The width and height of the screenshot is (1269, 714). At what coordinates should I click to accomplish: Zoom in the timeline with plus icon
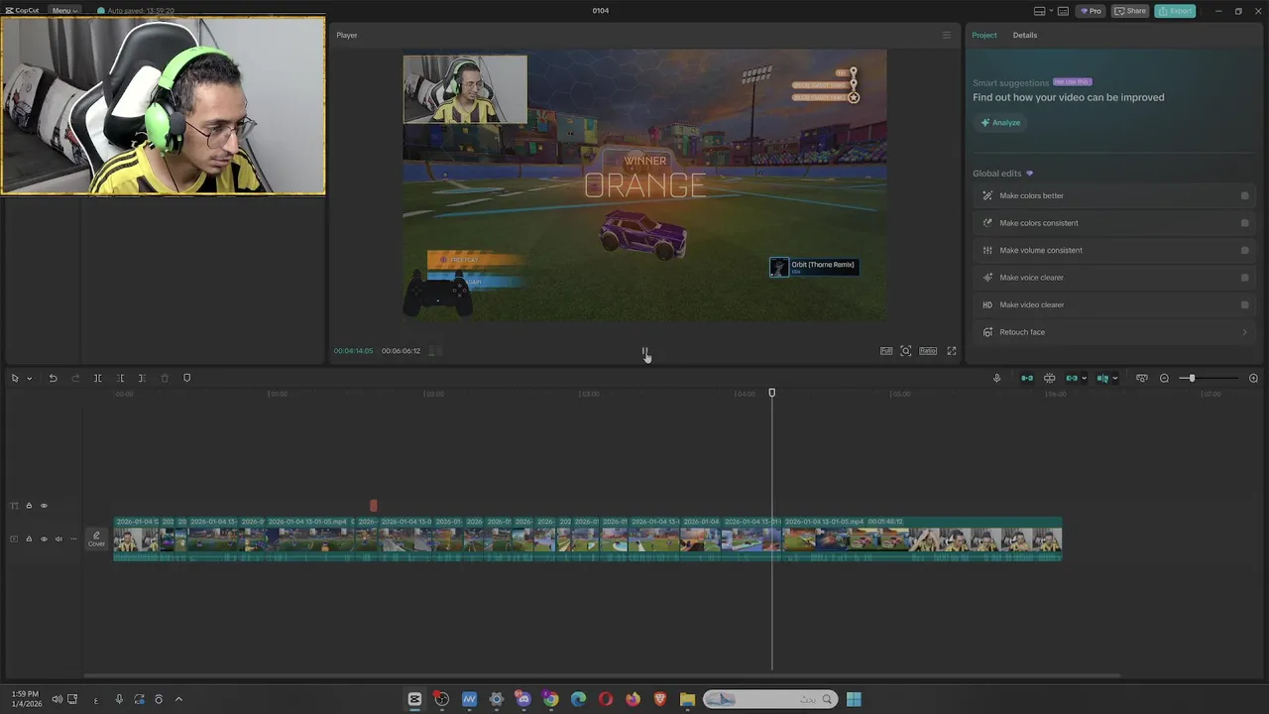tap(1253, 378)
